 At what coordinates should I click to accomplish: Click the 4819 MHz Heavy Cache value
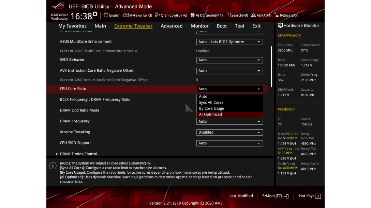(x=308, y=169)
